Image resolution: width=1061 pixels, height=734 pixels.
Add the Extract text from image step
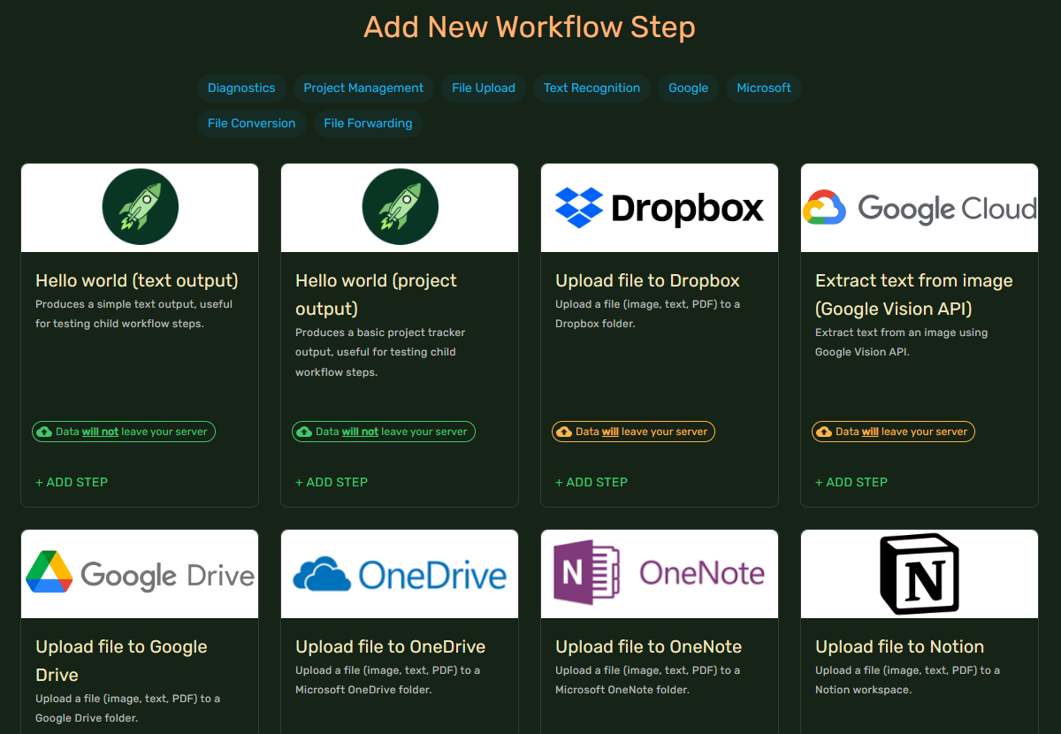851,482
